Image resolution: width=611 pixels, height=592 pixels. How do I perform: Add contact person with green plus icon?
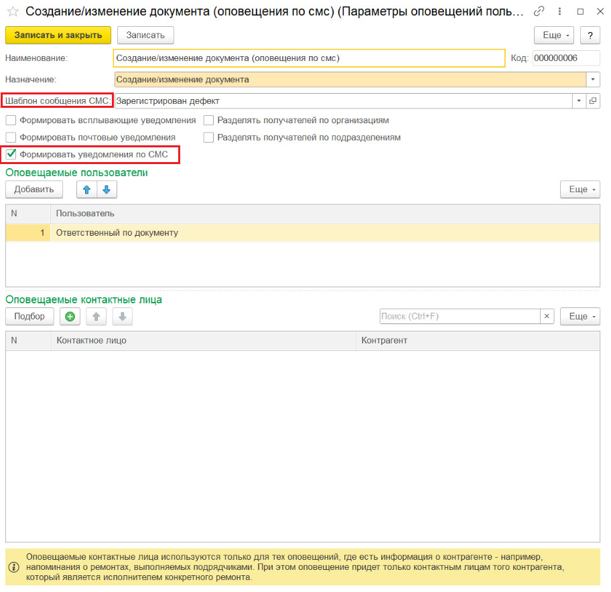(x=70, y=317)
